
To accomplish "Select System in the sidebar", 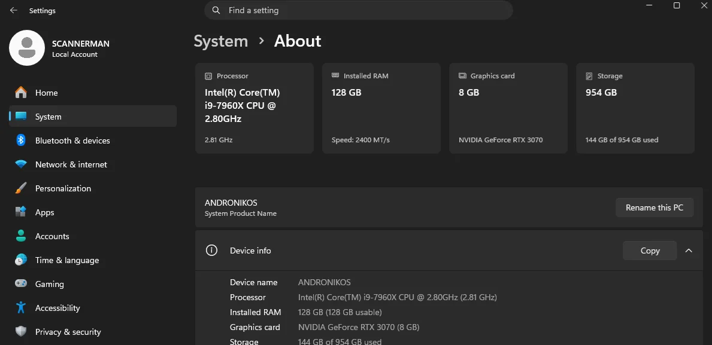I will click(93, 117).
